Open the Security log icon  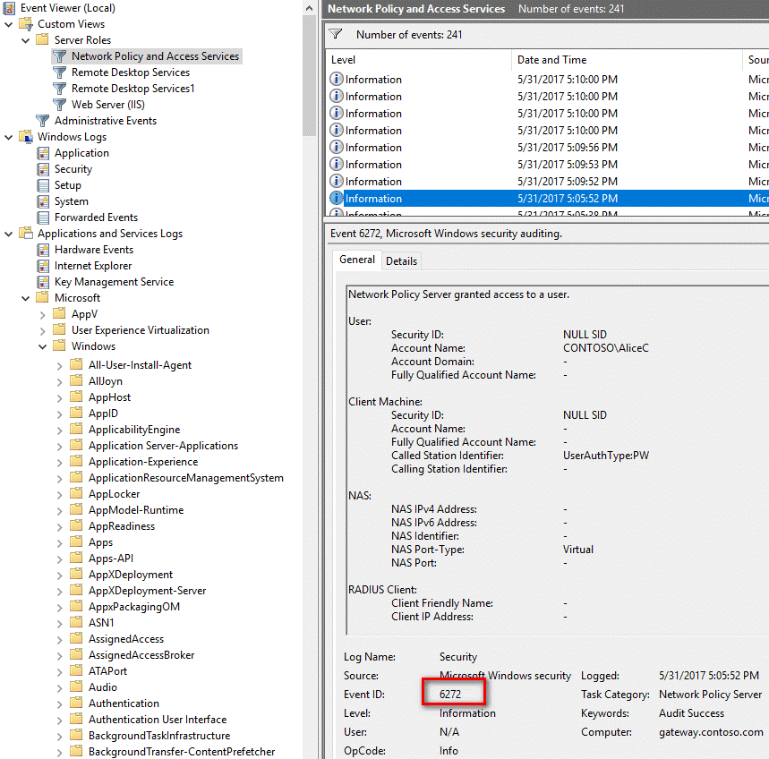pos(44,168)
